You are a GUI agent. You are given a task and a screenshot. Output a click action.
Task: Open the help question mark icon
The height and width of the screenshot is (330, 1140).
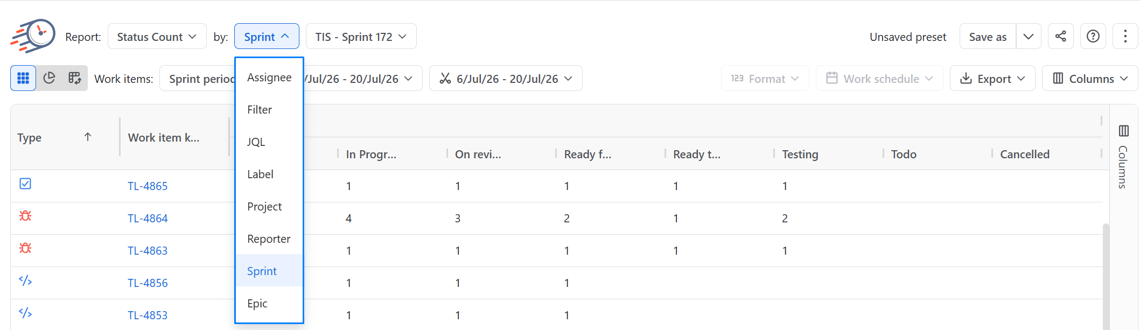[1093, 37]
